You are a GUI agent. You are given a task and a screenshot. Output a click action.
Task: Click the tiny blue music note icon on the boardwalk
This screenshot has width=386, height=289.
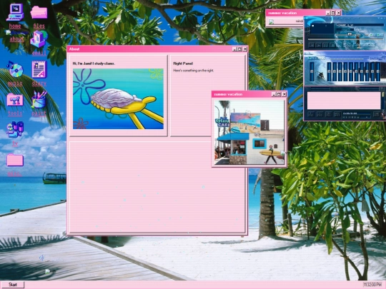pyautogui.click(x=41, y=258)
